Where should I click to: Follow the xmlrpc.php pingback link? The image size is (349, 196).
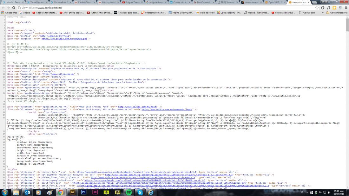click(x=64, y=39)
